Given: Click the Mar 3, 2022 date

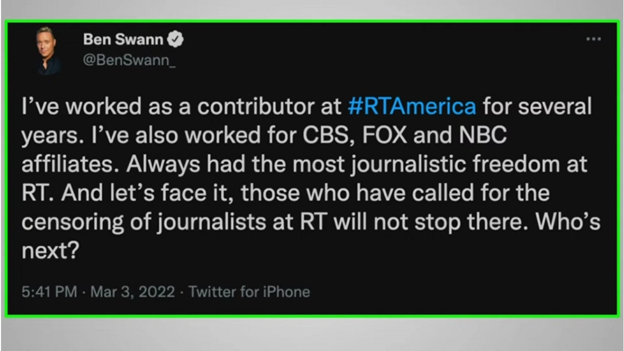Looking at the screenshot, I should 133,292.
